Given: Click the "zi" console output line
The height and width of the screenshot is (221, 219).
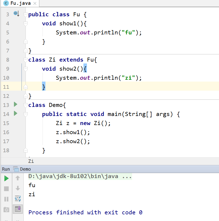Looking at the screenshot, I should click(x=32, y=194).
